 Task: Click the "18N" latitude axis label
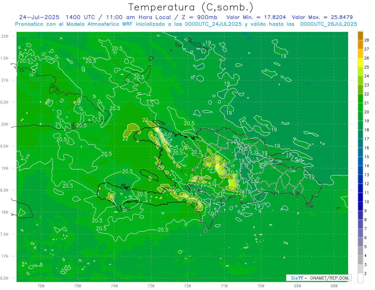(5, 212)
